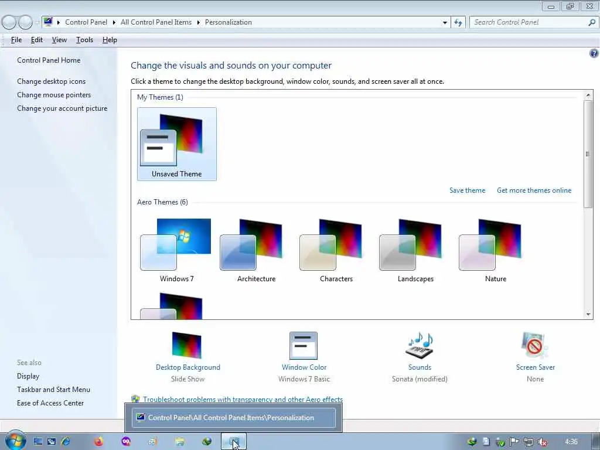Click the network tray icon

(528, 442)
